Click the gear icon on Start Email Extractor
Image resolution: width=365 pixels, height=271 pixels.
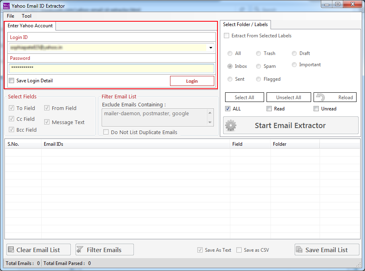point(231,126)
